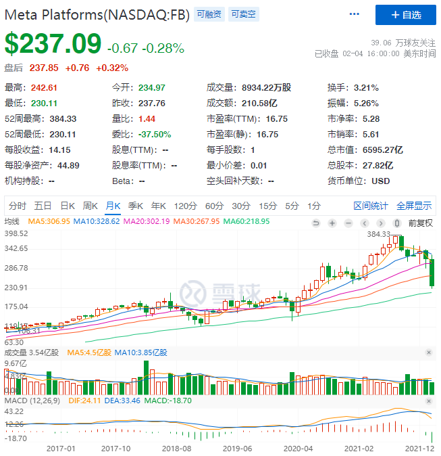Viewport: 441px width, 456px height.
Task: Click the 成交量 MA10:3.85亿股 label
Action: tap(140, 352)
